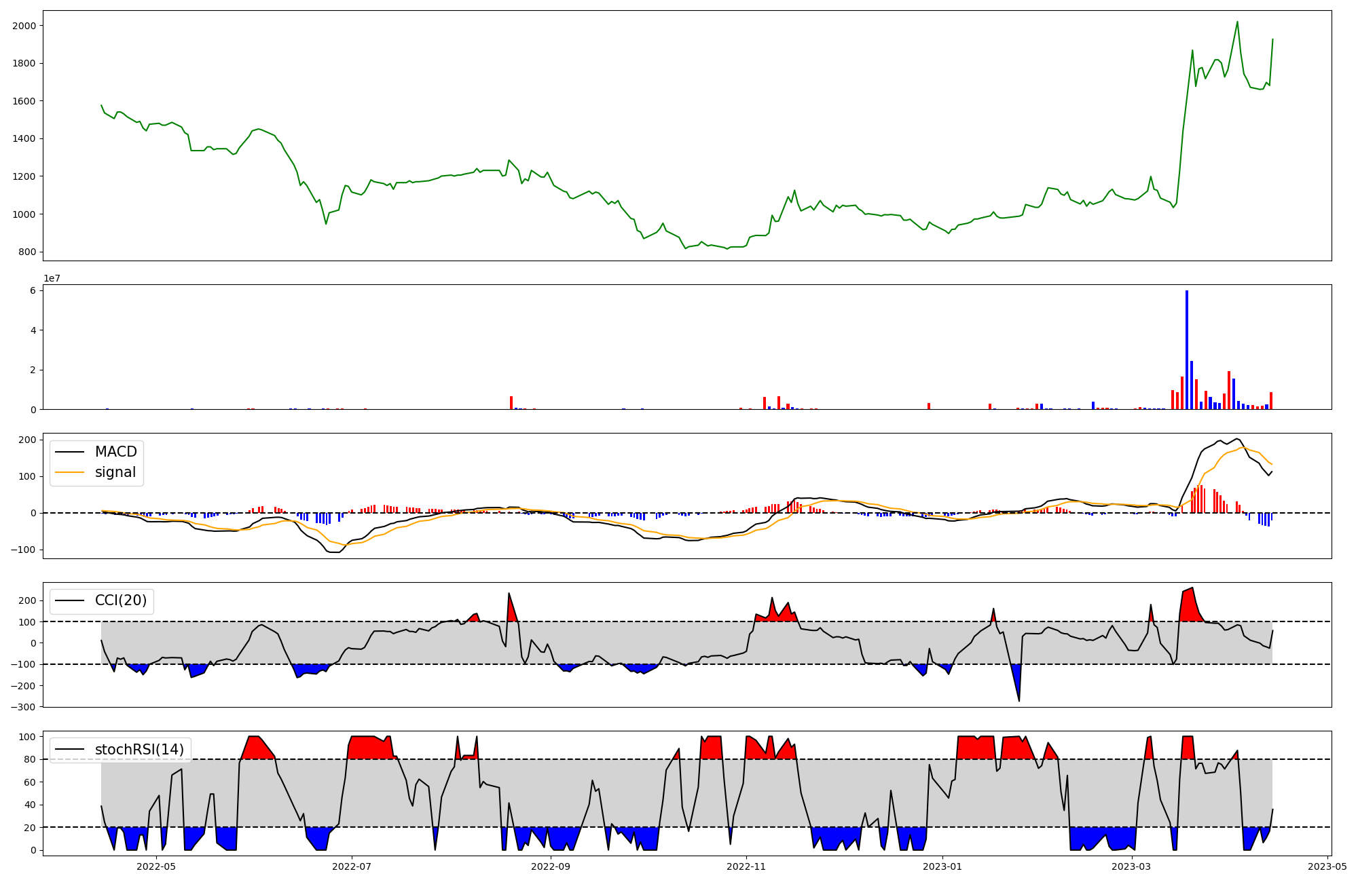Click the lowest point of MACD line
This screenshot has width=1358, height=882.
point(334,552)
